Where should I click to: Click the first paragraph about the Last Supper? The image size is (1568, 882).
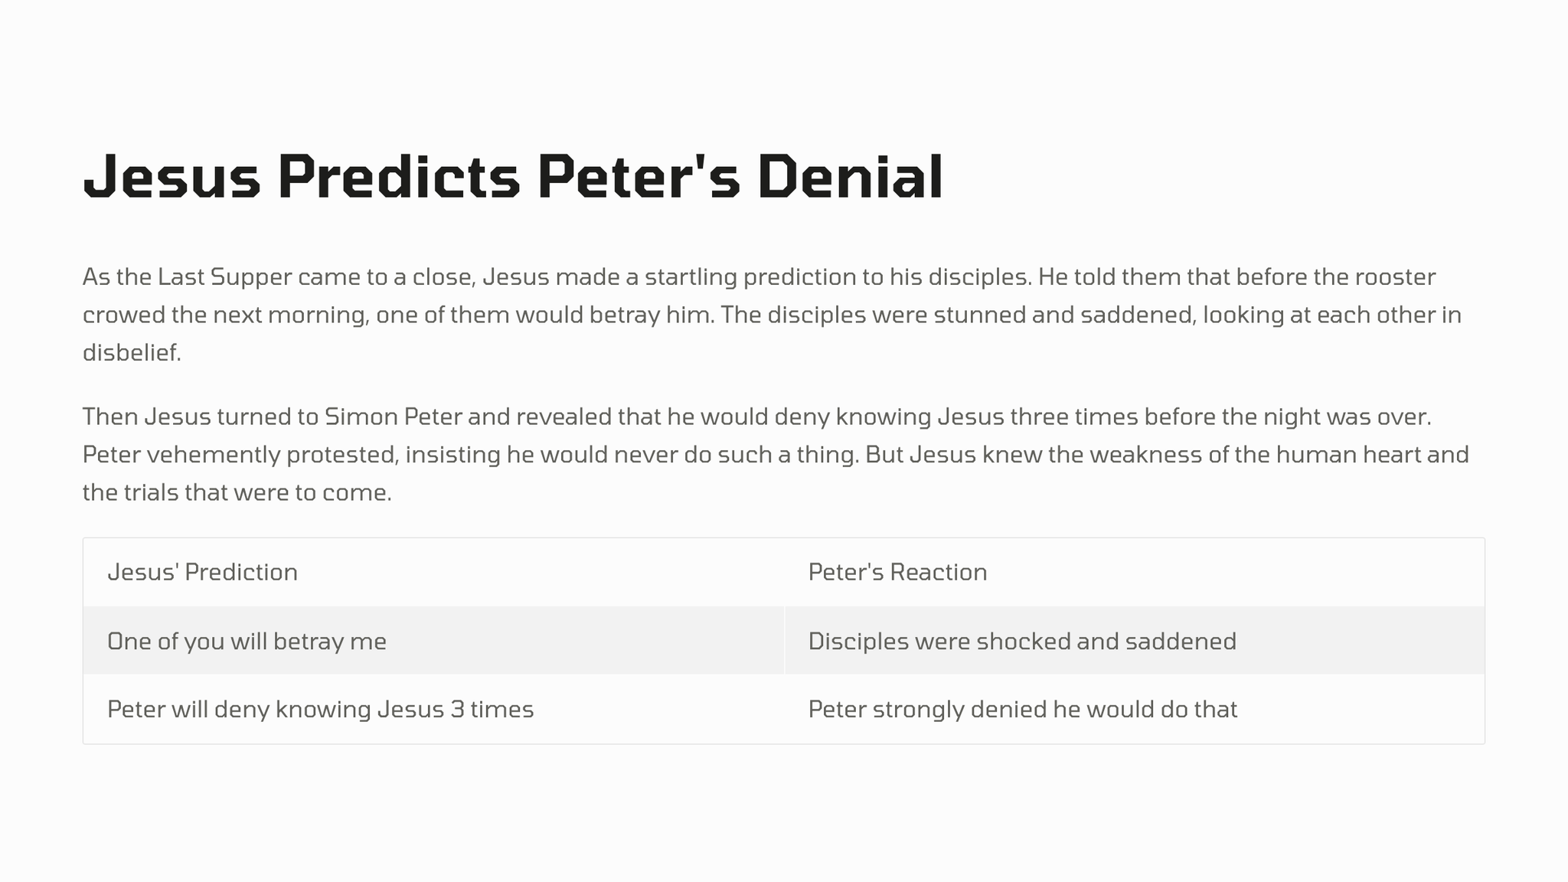click(x=773, y=315)
